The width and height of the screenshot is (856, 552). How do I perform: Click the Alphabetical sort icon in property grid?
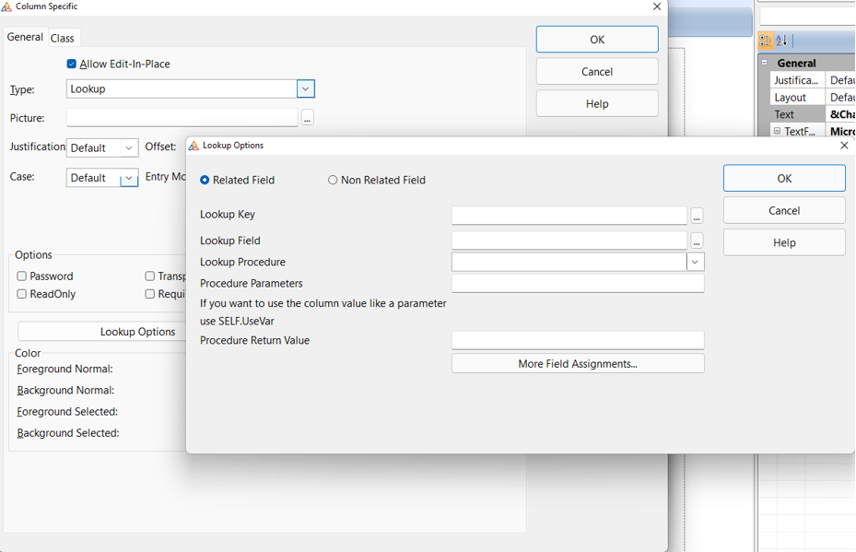[782, 41]
